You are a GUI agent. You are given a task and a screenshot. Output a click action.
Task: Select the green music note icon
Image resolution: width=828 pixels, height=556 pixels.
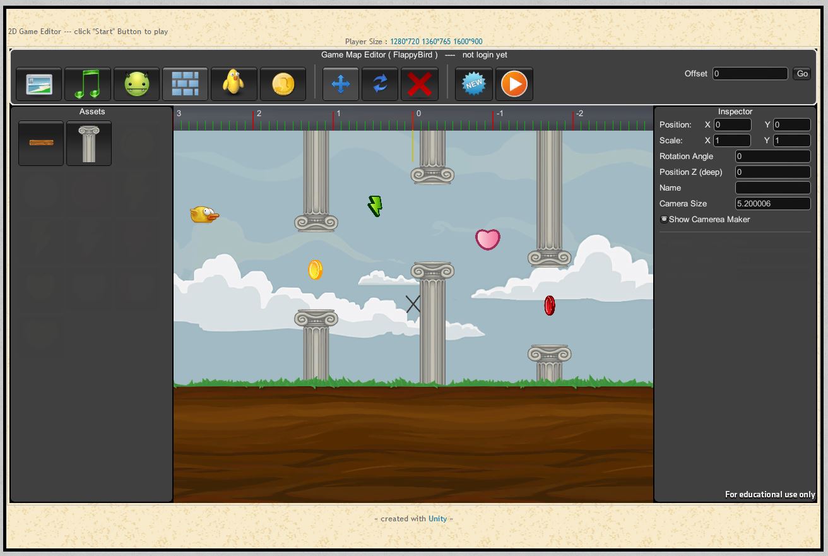pos(88,84)
